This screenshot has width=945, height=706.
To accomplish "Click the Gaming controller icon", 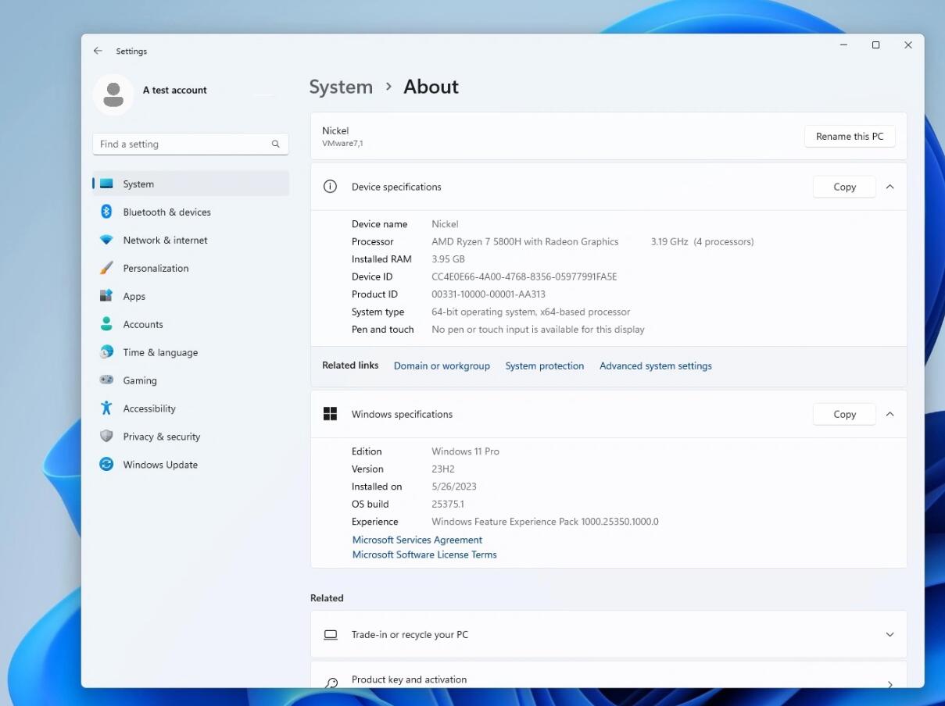I will [x=106, y=380].
